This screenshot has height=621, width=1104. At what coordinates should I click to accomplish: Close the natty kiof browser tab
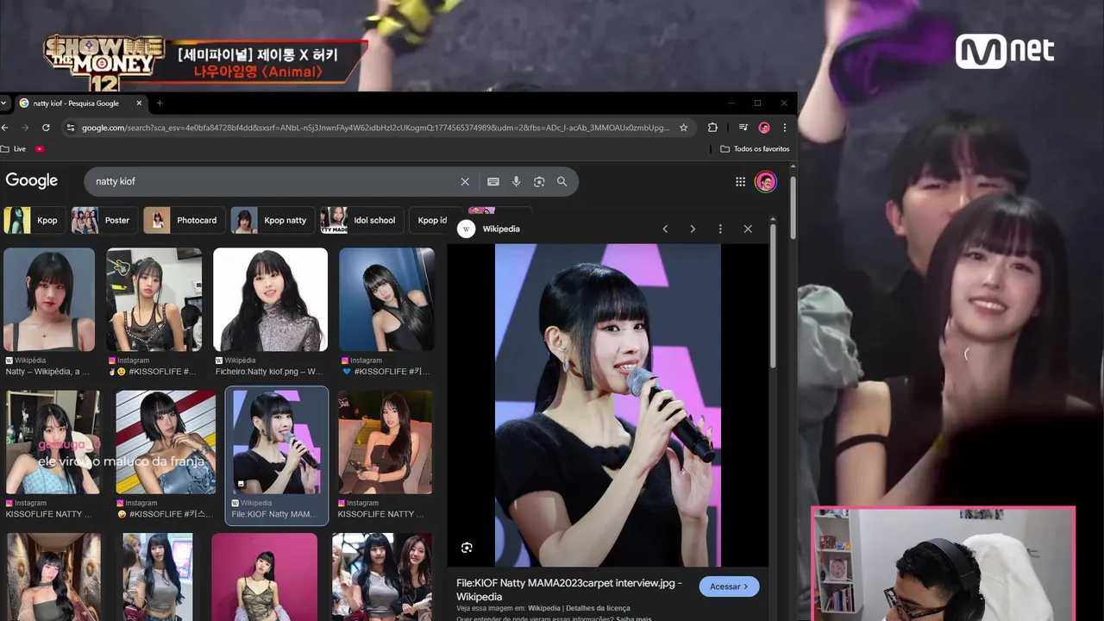pos(139,103)
